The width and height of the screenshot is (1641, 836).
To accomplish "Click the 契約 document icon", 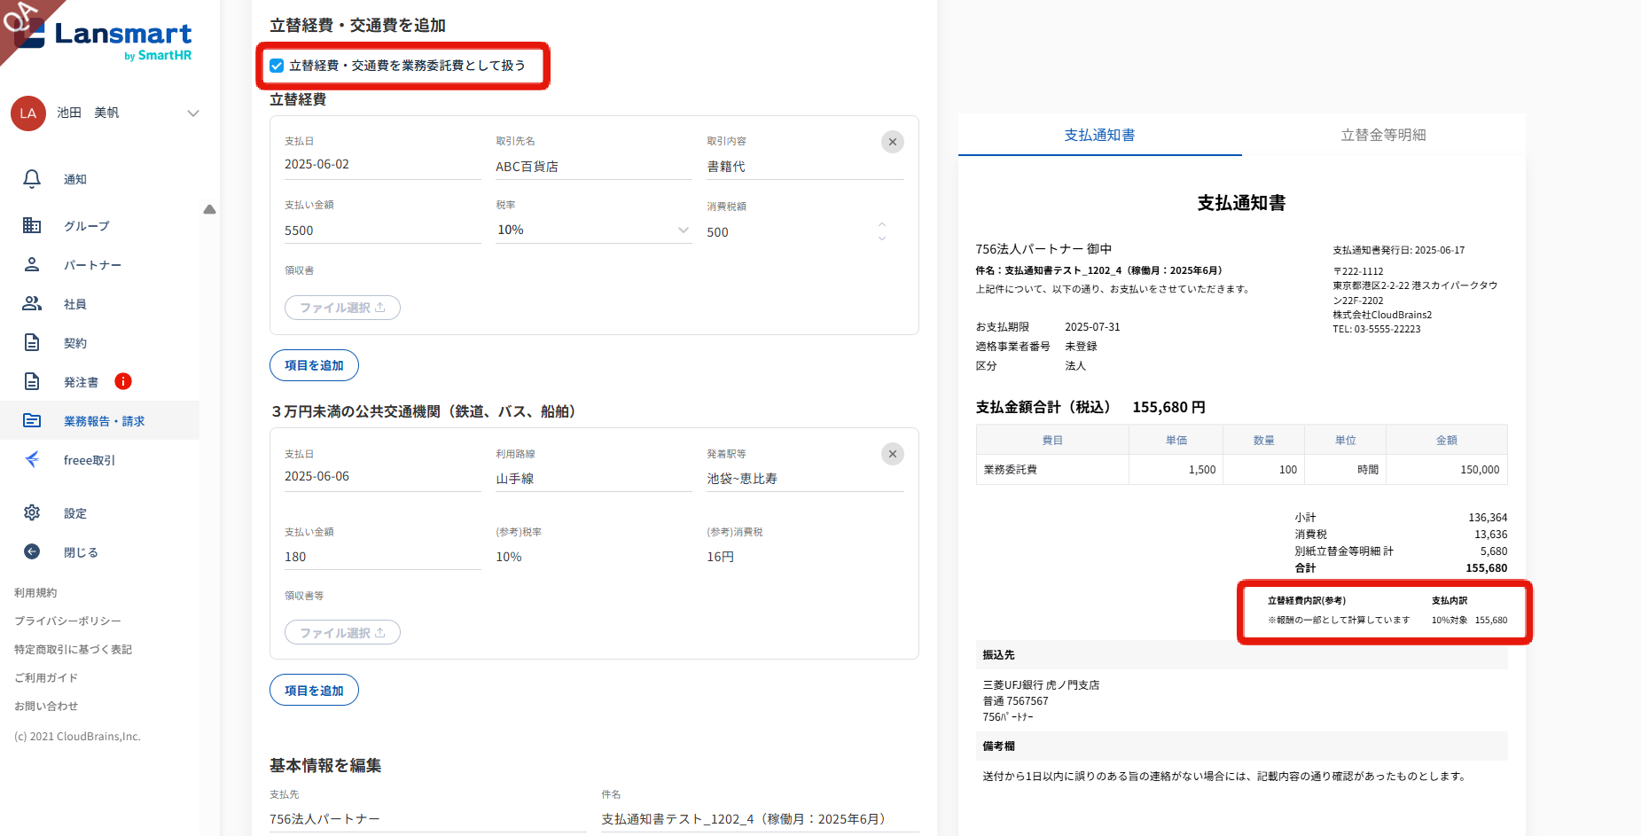I will [32, 342].
